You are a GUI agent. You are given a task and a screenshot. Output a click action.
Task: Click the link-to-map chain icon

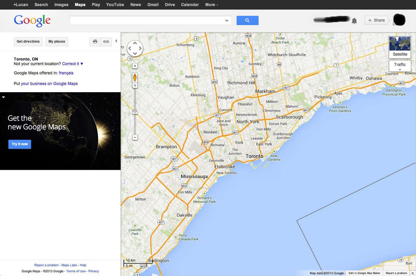(106, 42)
